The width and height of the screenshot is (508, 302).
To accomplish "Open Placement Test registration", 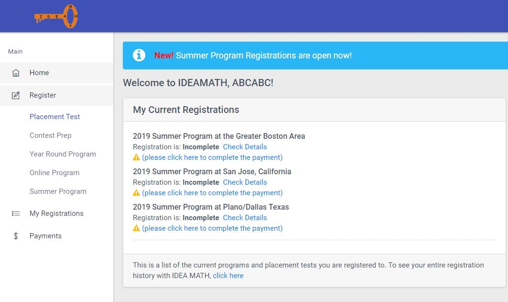I will [x=54, y=116].
